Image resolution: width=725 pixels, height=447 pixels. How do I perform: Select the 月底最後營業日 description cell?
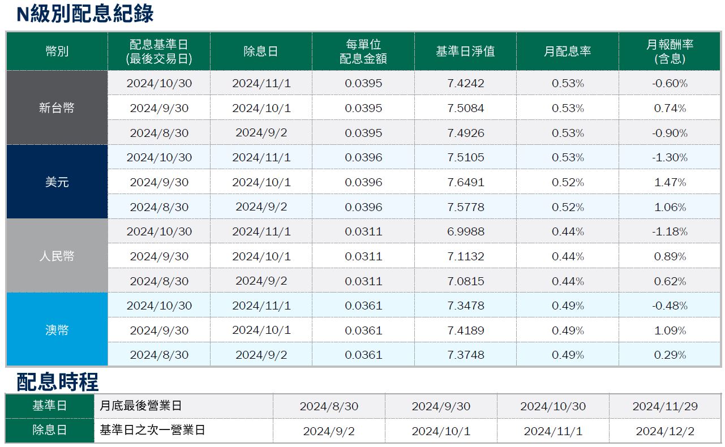[x=140, y=406]
